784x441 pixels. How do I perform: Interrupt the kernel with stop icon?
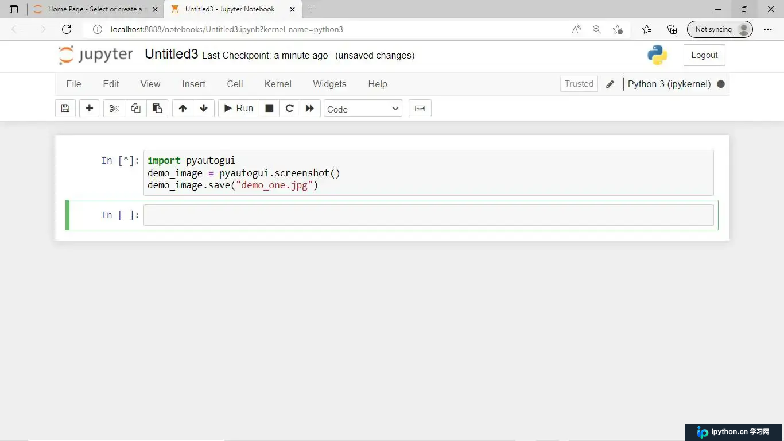point(269,109)
